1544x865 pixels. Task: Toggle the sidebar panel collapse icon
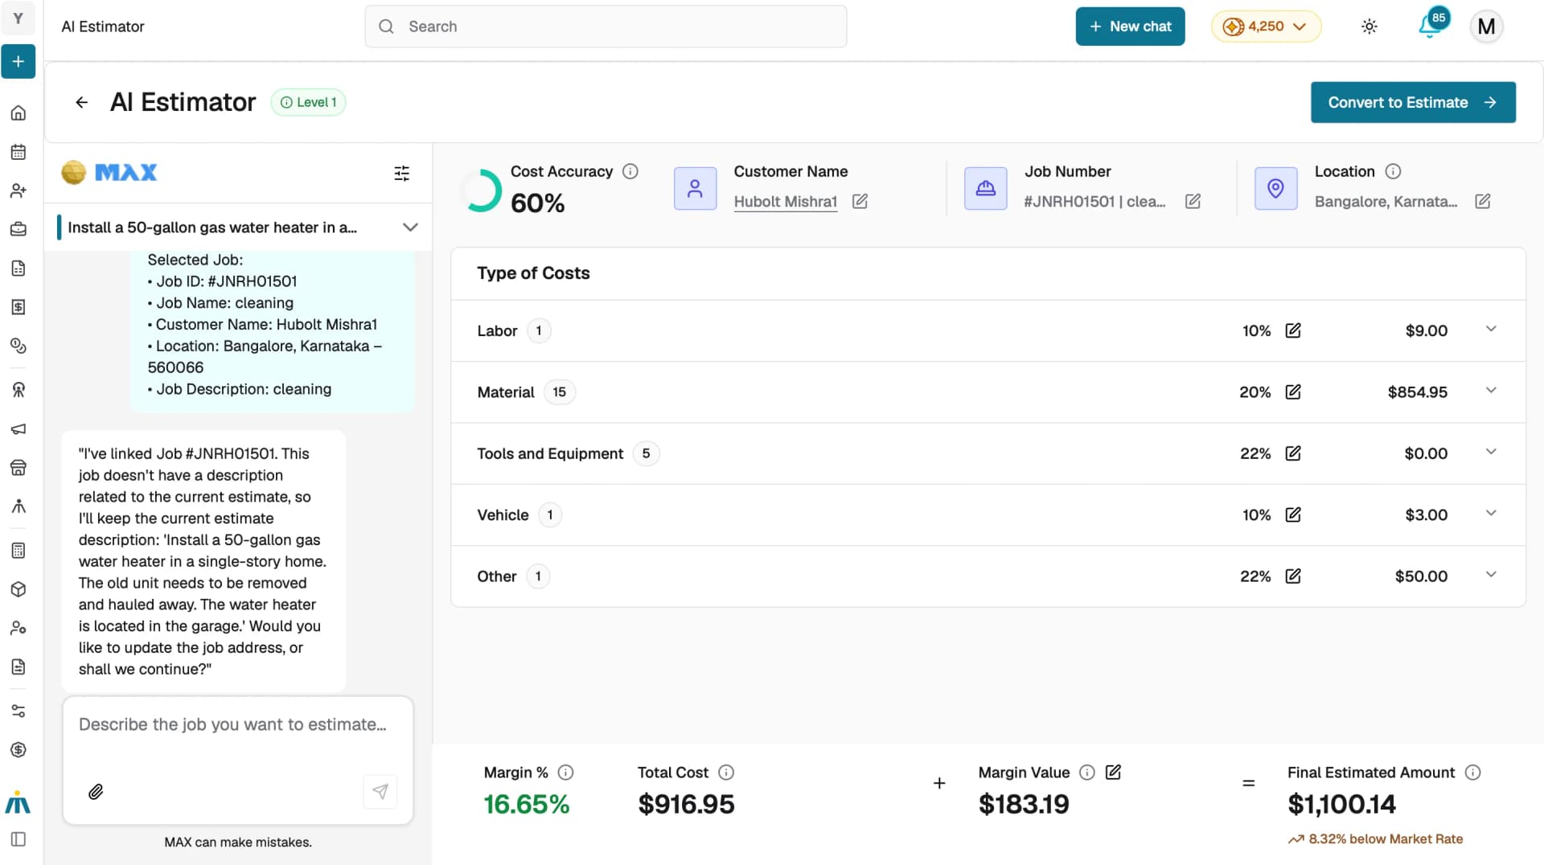[x=18, y=839]
